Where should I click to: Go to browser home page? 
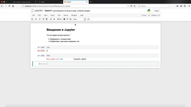(13, 6)
